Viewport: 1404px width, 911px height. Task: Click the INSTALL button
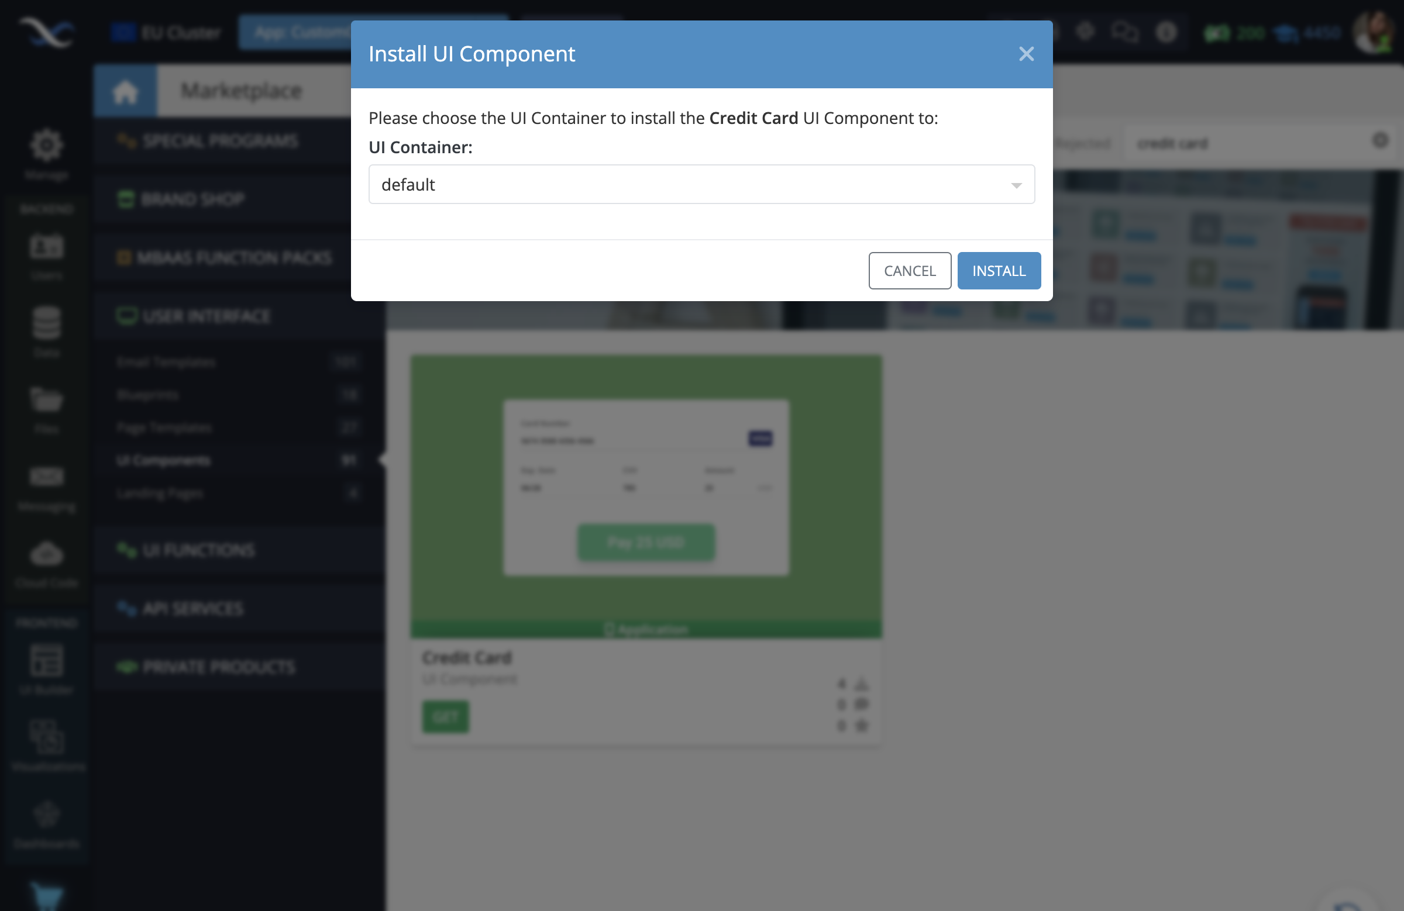998,270
